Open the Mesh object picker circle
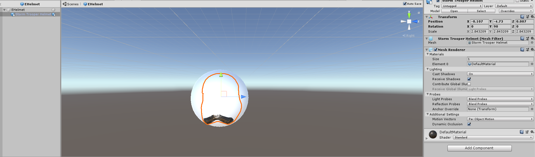Viewport: 535px width, 157px height. click(x=532, y=43)
